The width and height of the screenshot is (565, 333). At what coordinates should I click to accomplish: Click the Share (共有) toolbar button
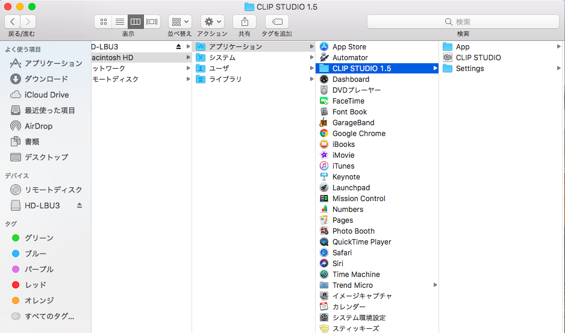tap(245, 22)
